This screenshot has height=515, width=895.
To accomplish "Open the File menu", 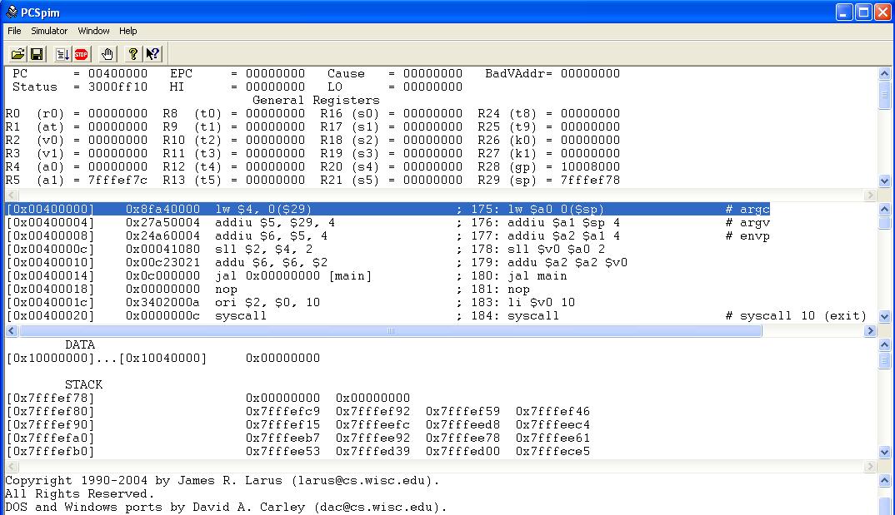I will pyautogui.click(x=14, y=31).
